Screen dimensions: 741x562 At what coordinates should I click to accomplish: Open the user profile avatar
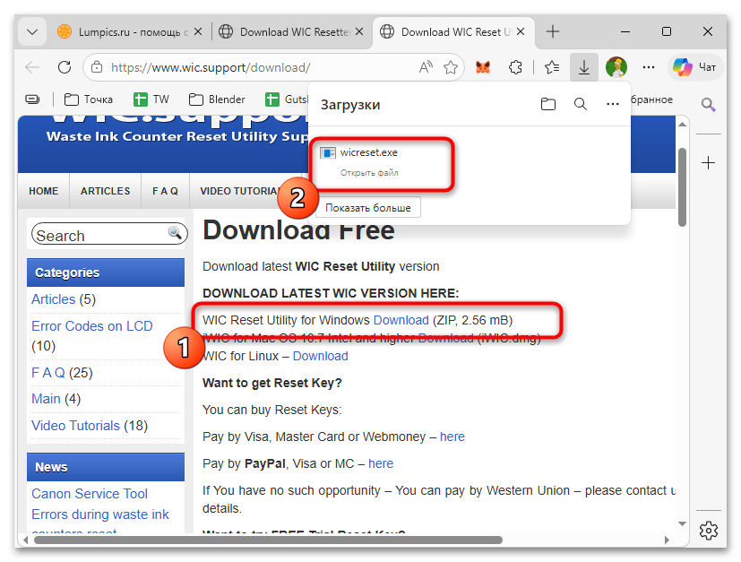[616, 67]
